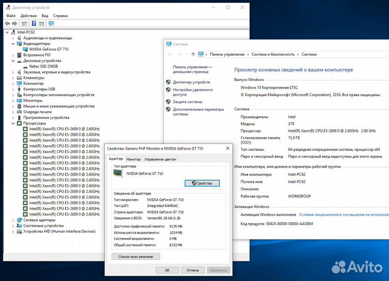Screen dimensions: 389x281
Task: Click the Мыши и иные указывающие устройства icon
Action: [x=19, y=106]
